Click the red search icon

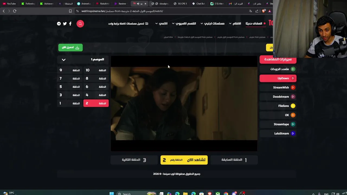[x=80, y=24]
